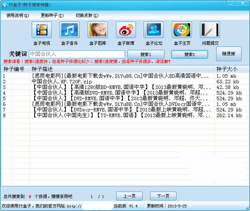
Task: Focus the 关键词 keyword input field
Action: [77, 54]
